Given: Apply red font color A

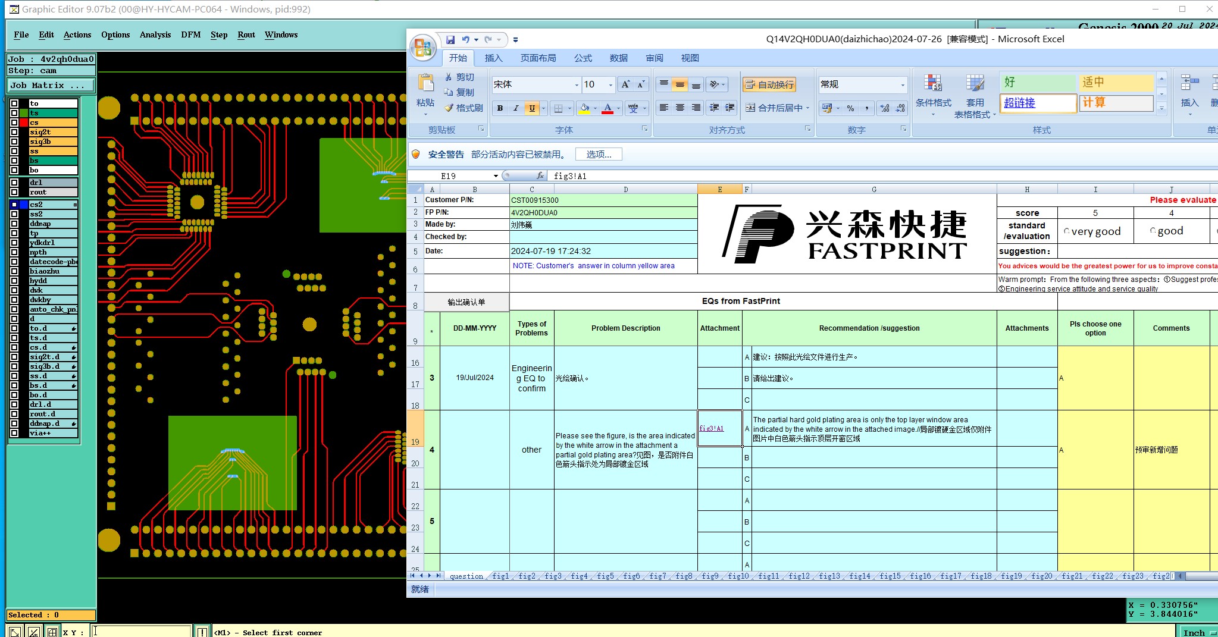Looking at the screenshot, I should pos(608,108).
